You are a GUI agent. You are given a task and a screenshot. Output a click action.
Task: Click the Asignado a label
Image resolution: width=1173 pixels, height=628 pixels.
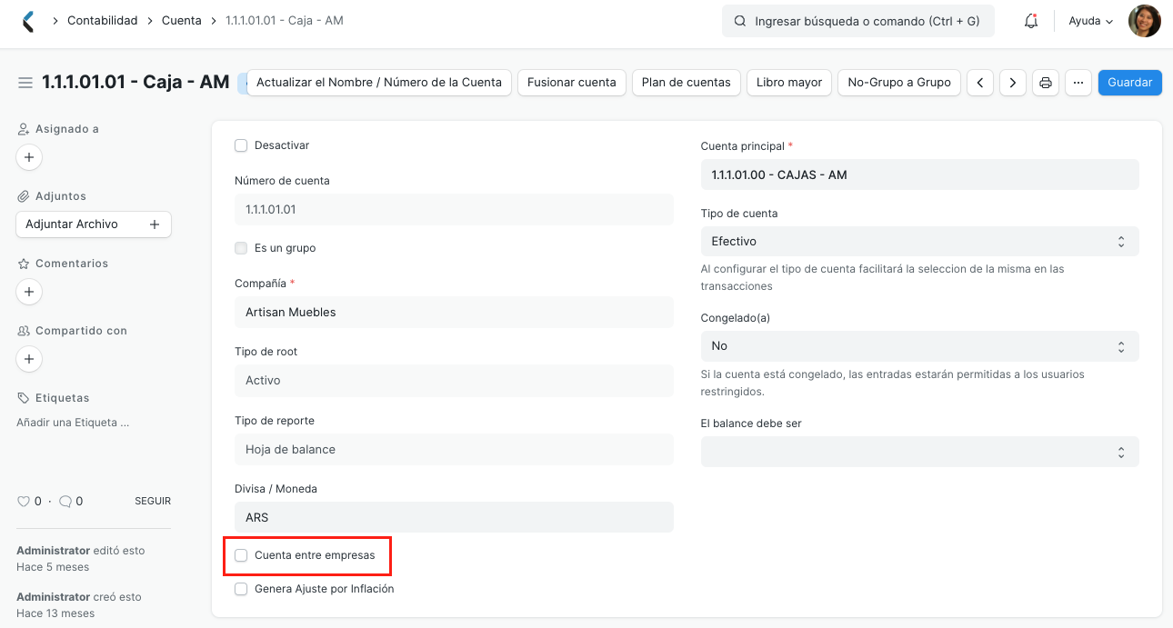pyautogui.click(x=66, y=129)
